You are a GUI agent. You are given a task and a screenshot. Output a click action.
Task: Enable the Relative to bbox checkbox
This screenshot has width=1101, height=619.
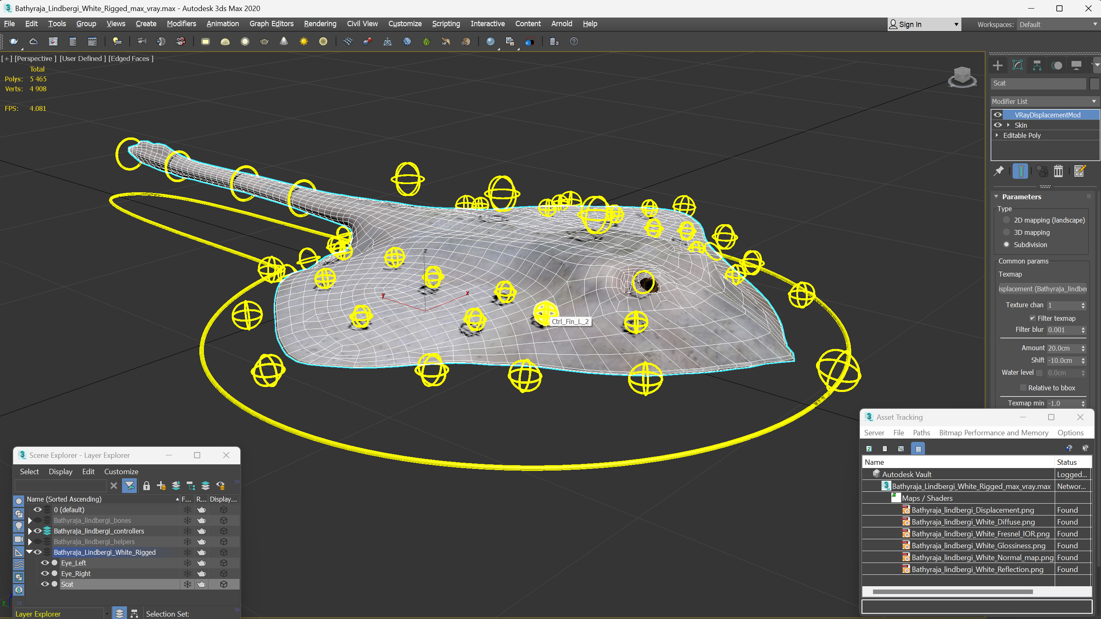(x=1023, y=388)
